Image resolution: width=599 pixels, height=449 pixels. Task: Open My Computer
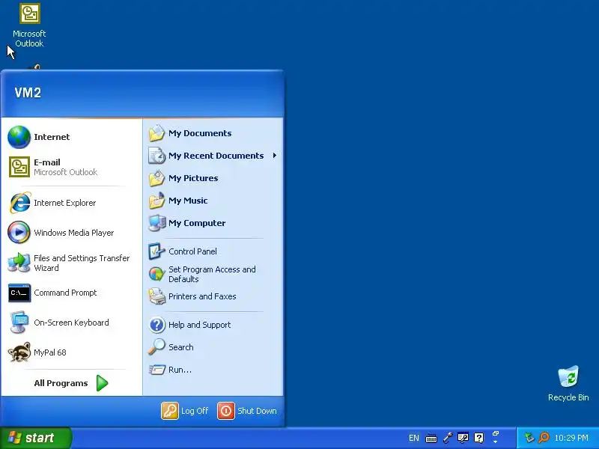[213, 223]
